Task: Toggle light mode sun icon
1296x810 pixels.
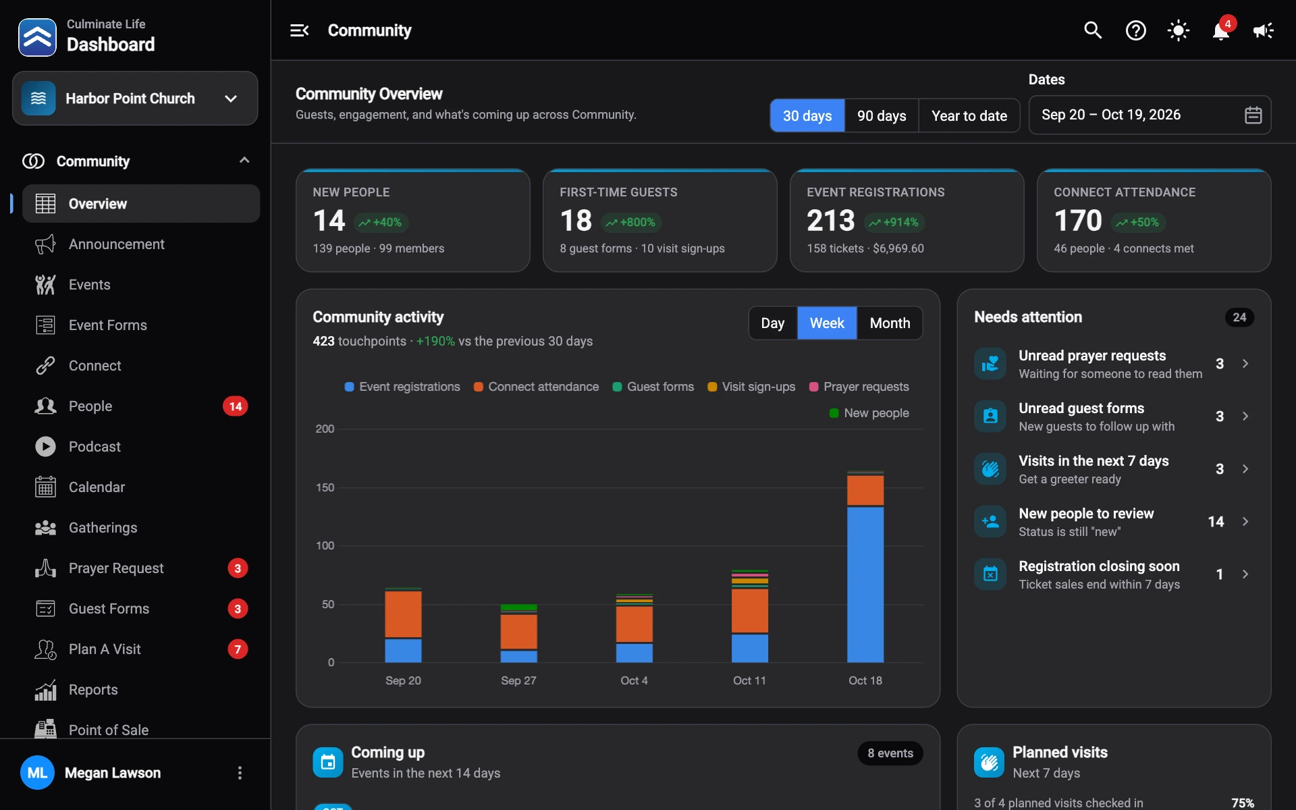Action: (x=1179, y=30)
